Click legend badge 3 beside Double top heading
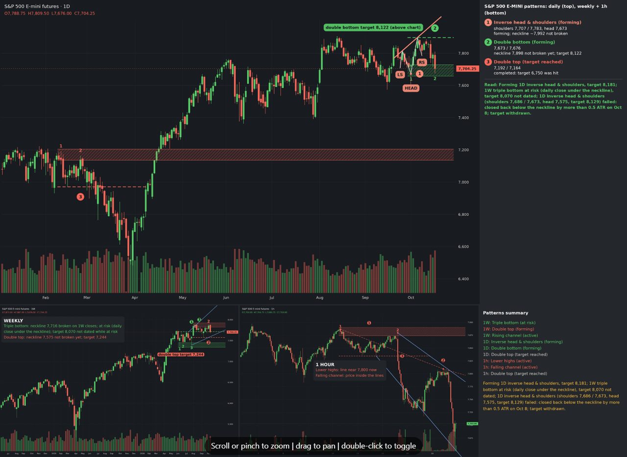The image size is (627, 457). [x=488, y=62]
